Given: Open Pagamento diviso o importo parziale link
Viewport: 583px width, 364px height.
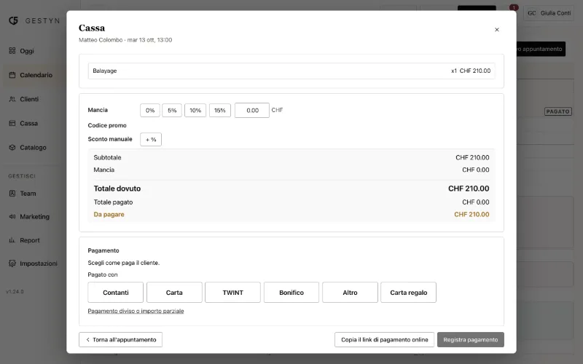Looking at the screenshot, I should 136,311.
